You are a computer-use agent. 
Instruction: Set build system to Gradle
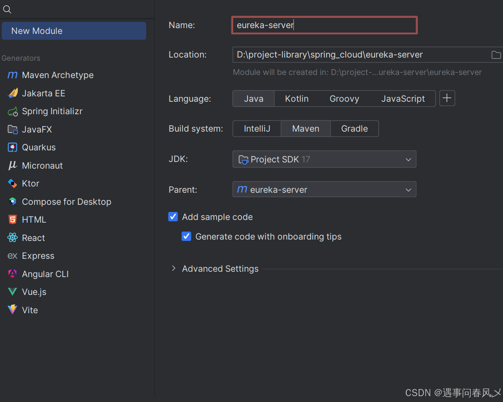[355, 129]
